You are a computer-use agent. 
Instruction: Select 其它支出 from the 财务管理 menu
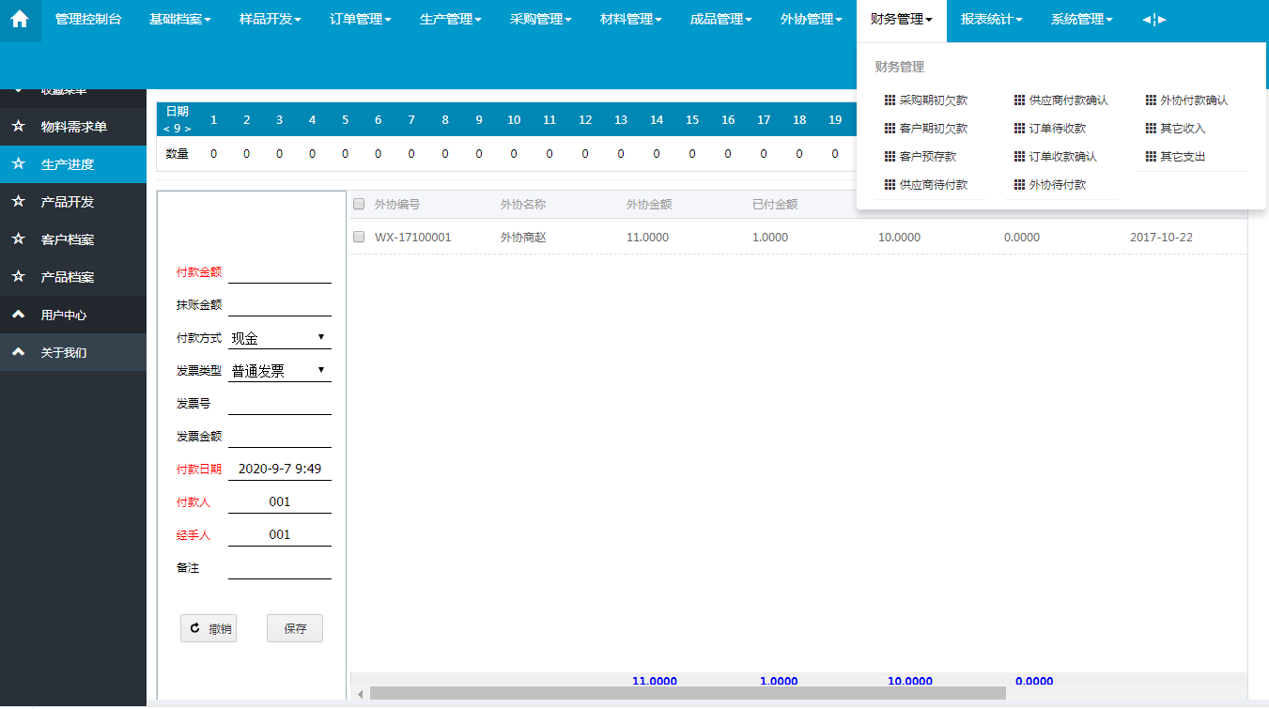[1182, 157]
